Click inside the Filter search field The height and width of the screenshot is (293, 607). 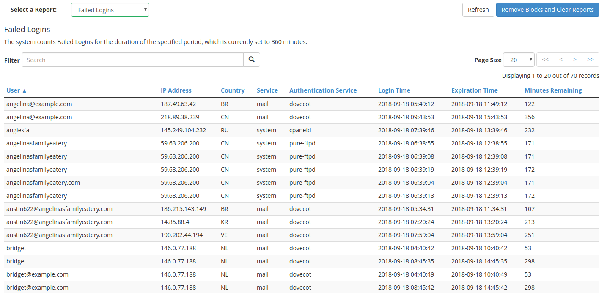(x=132, y=60)
